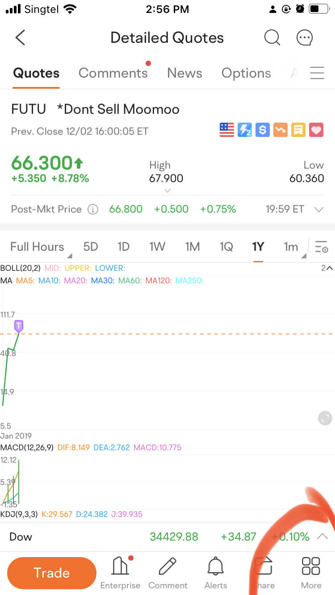Expand chart to full screen
This screenshot has width=335, height=595.
[x=325, y=418]
